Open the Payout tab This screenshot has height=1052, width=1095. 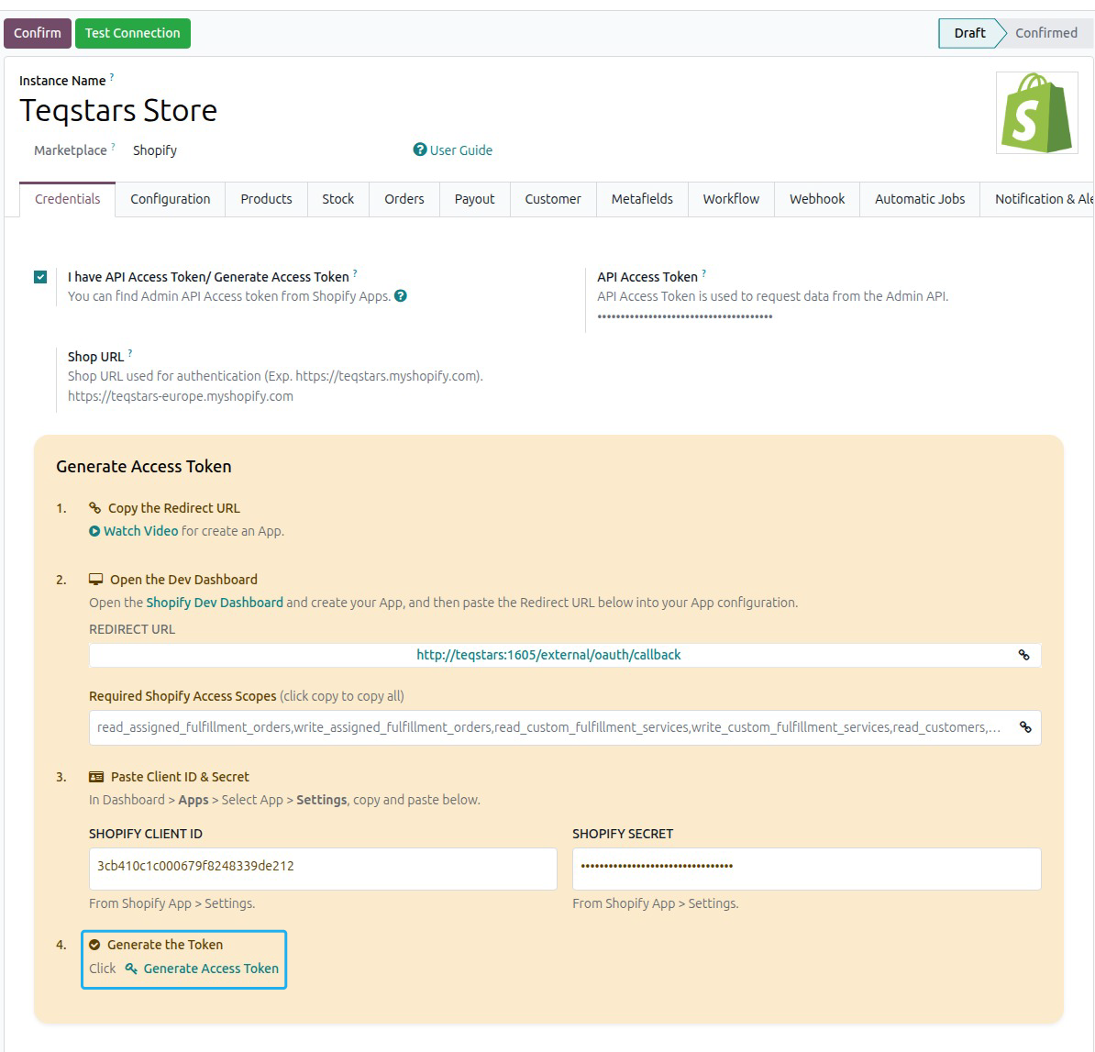[475, 199]
